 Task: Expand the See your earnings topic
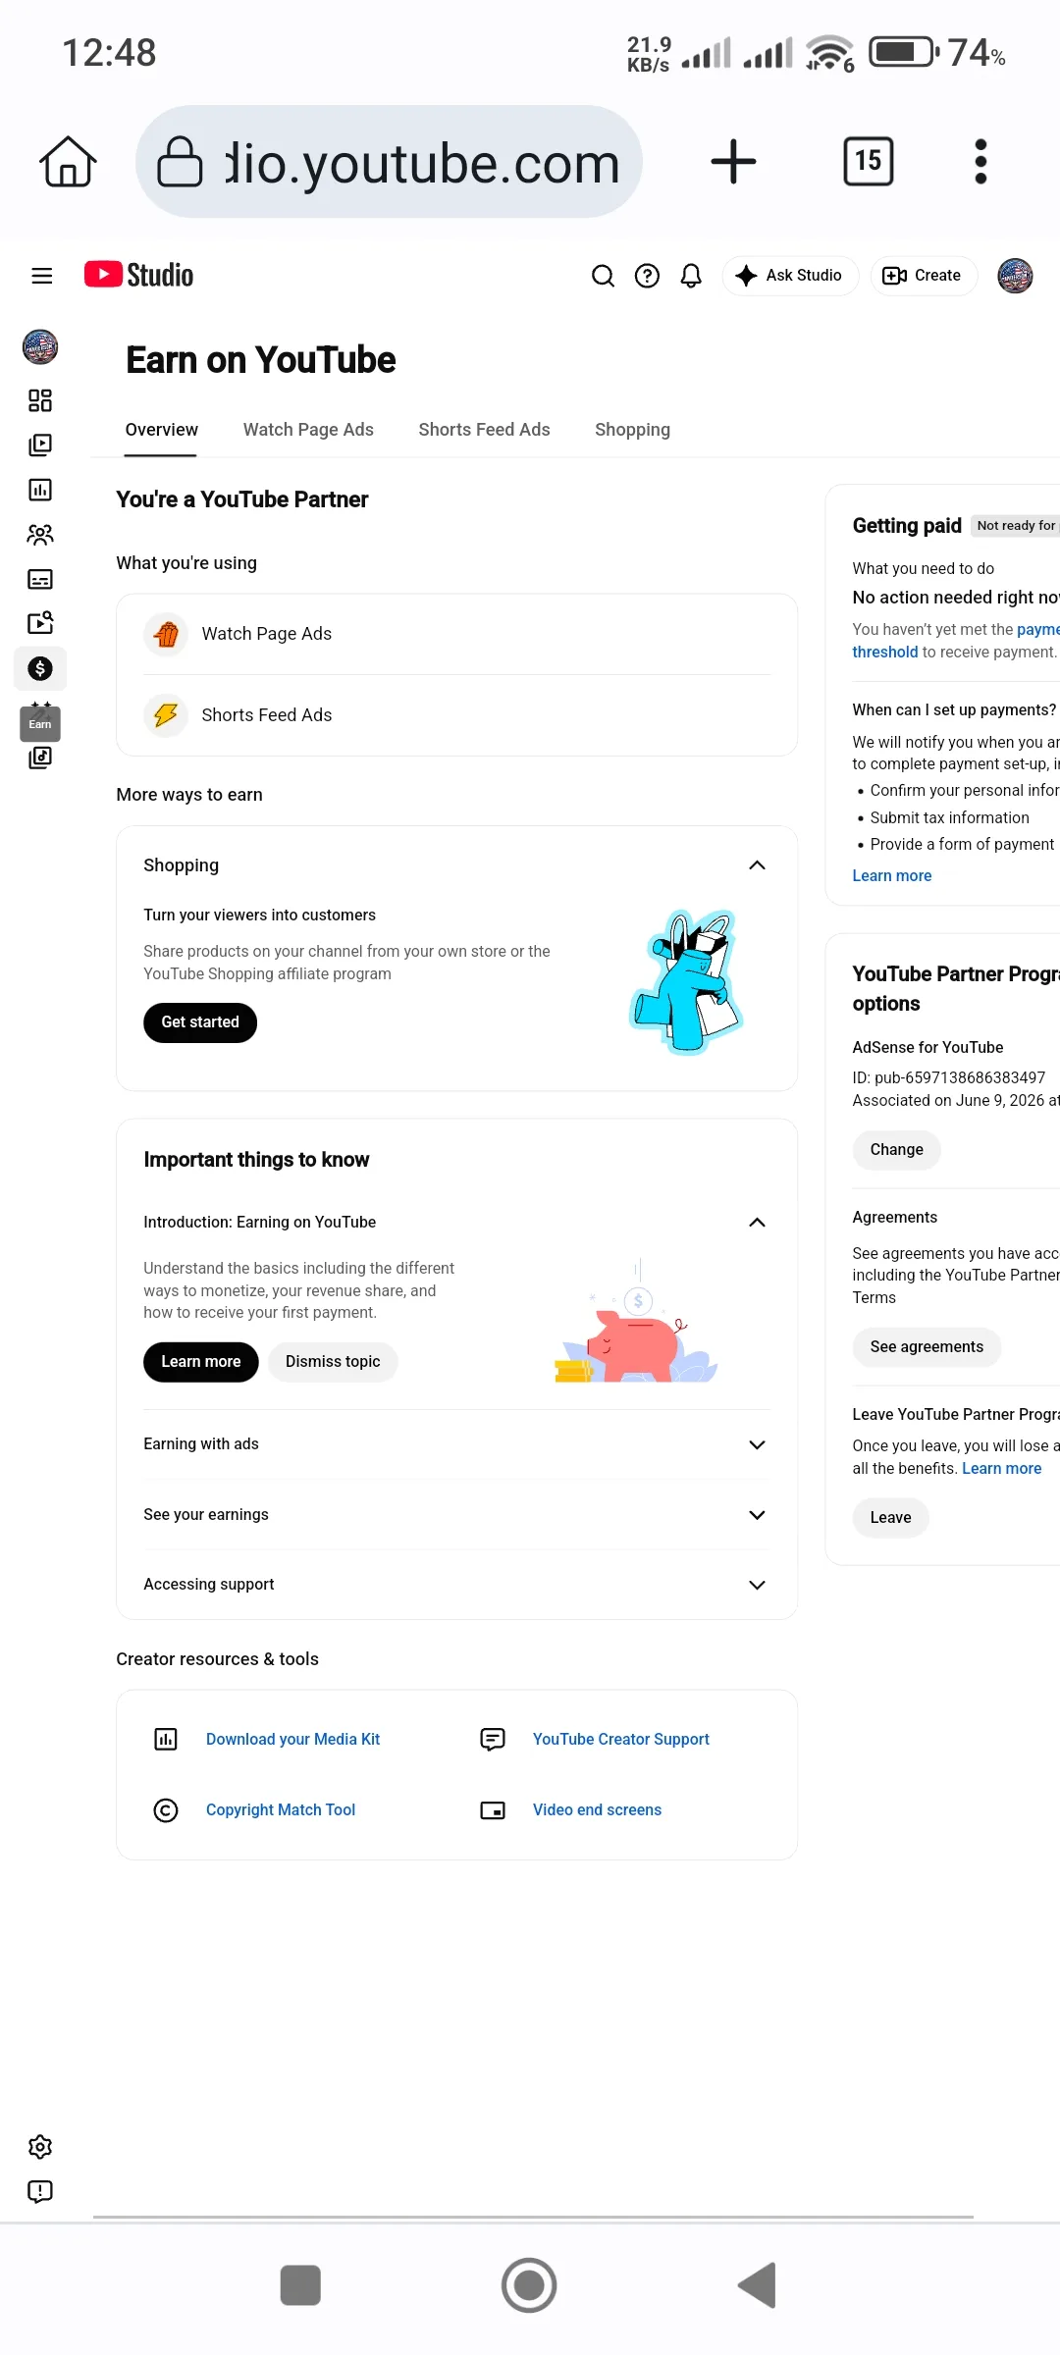(x=456, y=1515)
